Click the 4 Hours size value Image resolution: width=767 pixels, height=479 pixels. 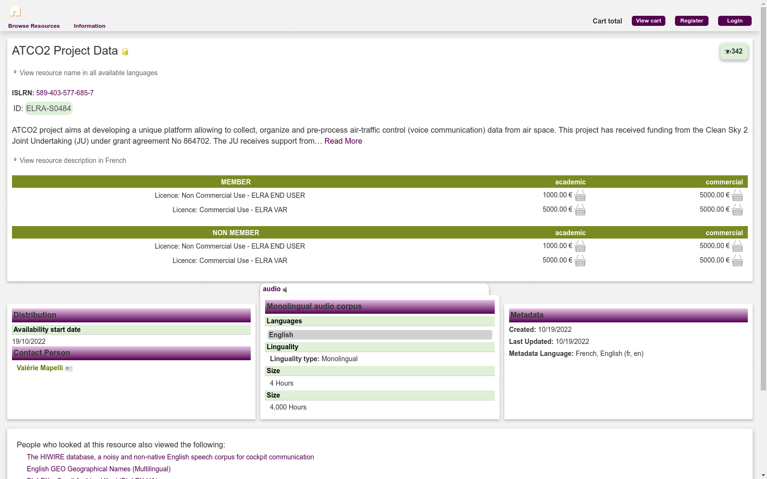pos(281,383)
